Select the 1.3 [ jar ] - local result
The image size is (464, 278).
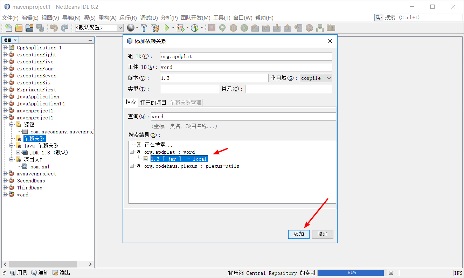click(x=179, y=159)
